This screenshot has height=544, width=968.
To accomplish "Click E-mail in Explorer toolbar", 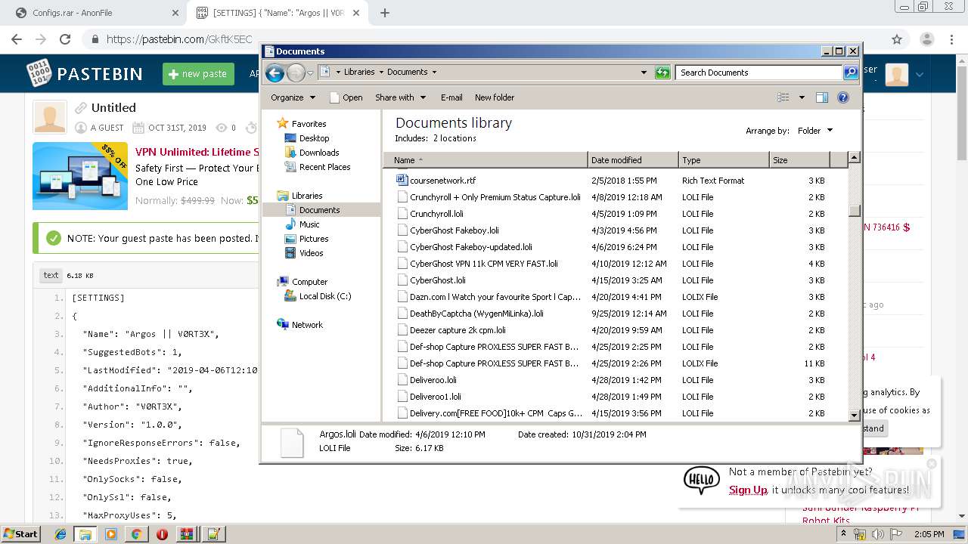I will click(x=451, y=97).
